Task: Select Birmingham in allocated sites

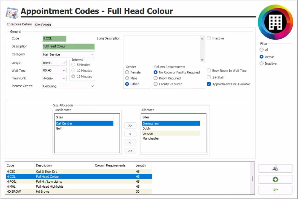Action: 171,123
